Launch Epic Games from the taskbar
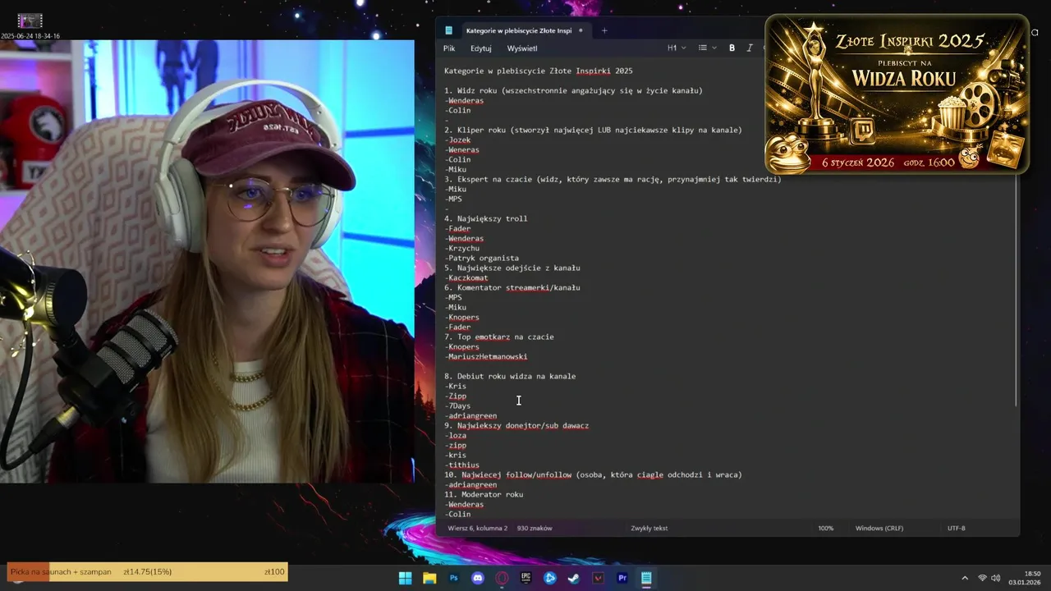The height and width of the screenshot is (591, 1051). point(525,578)
